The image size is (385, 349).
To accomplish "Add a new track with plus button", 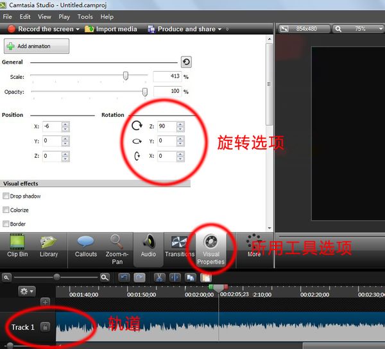I will pyautogui.click(x=45, y=302).
